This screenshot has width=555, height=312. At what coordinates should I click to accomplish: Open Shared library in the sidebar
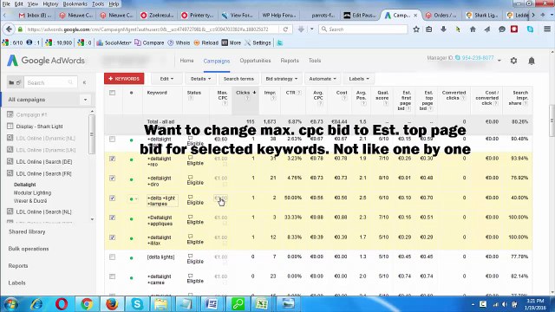[27, 231]
